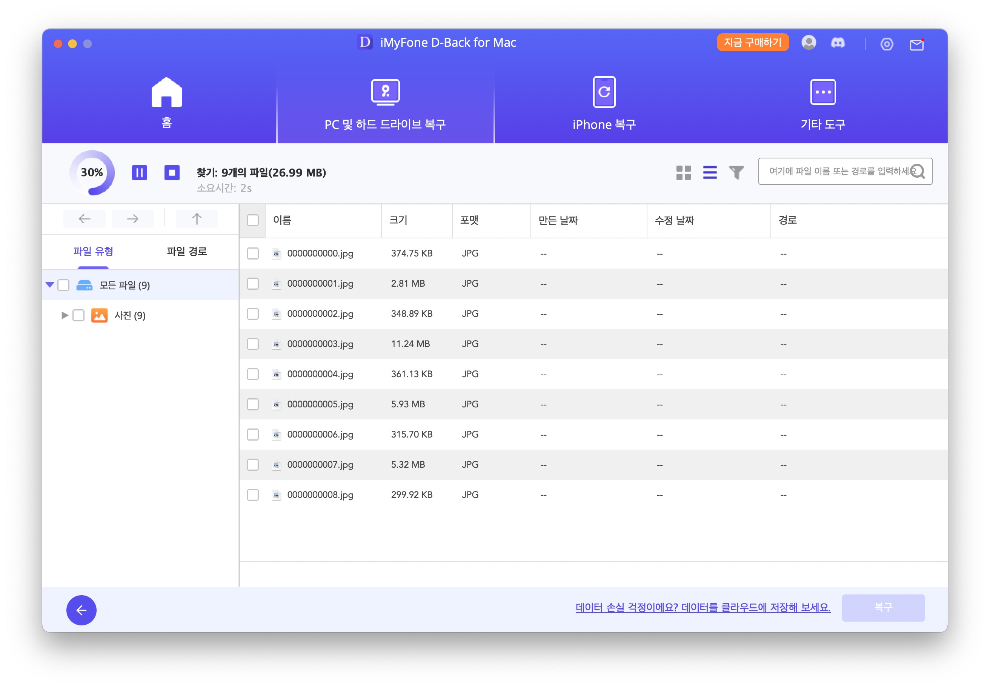Open the settings gear in title bar
Screen dimensions: 990x688
coord(887,44)
